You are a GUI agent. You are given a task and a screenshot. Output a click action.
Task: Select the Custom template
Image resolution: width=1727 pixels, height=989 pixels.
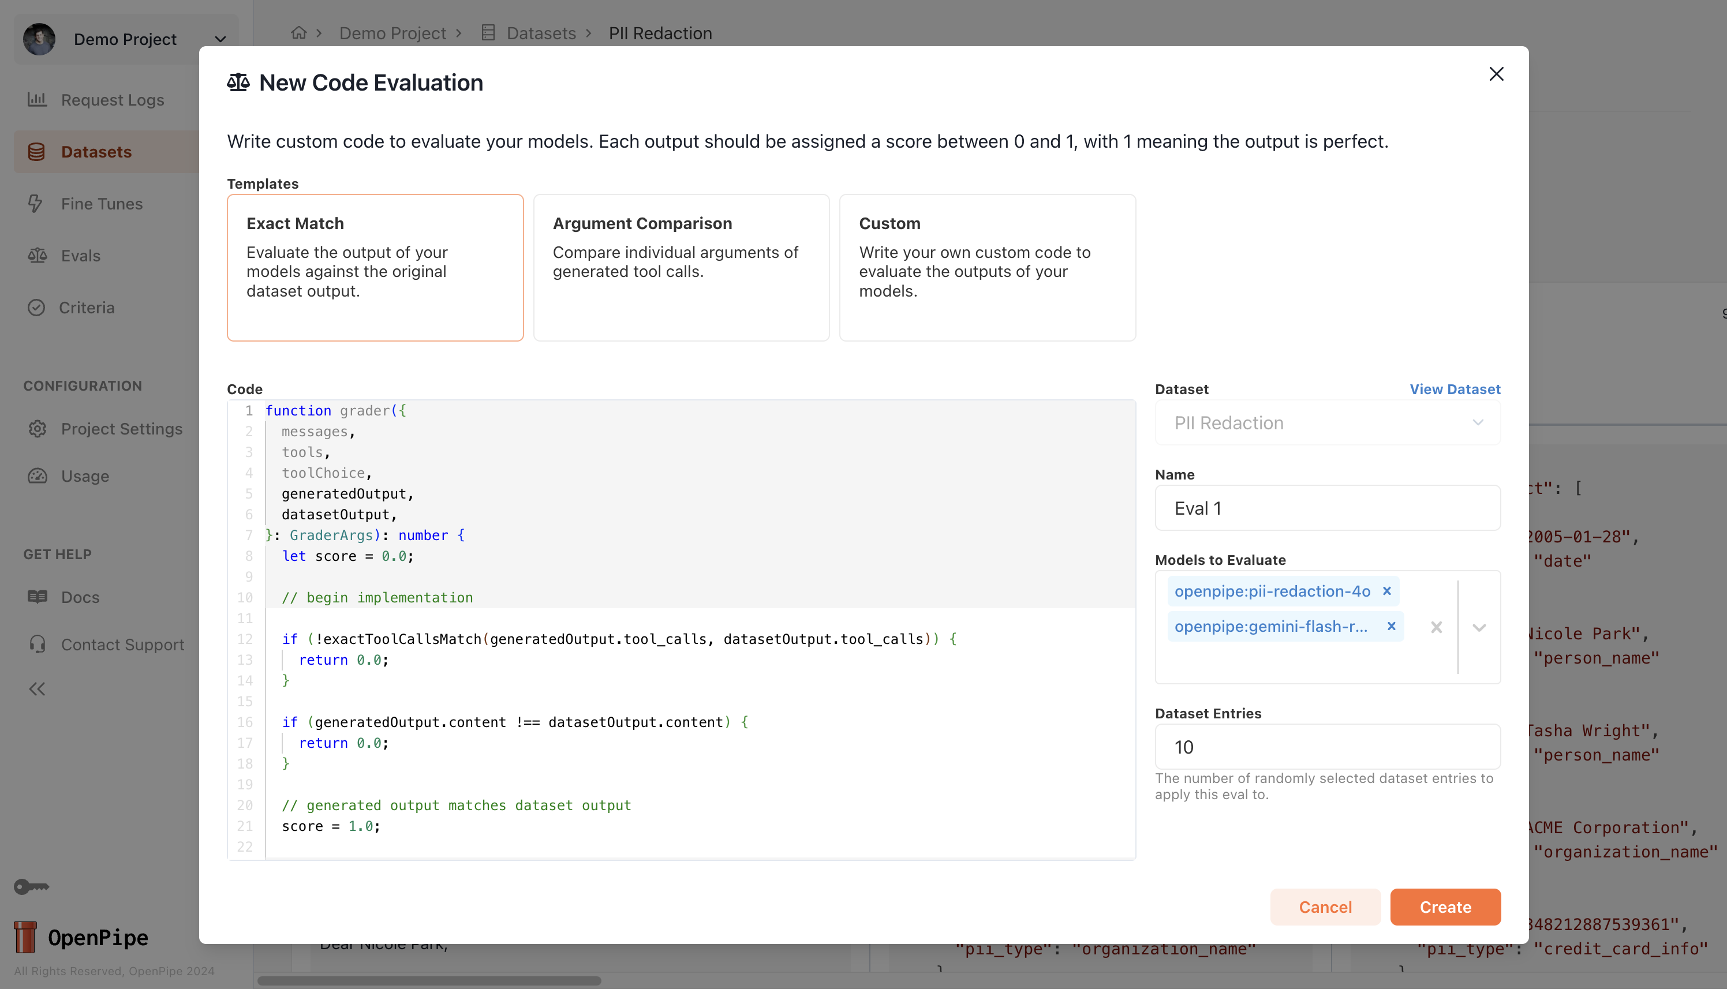pyautogui.click(x=986, y=268)
